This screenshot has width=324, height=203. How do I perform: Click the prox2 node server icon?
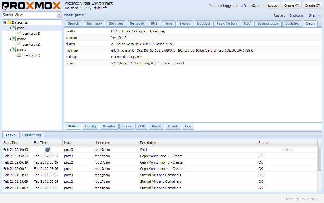pyautogui.click(x=14, y=39)
